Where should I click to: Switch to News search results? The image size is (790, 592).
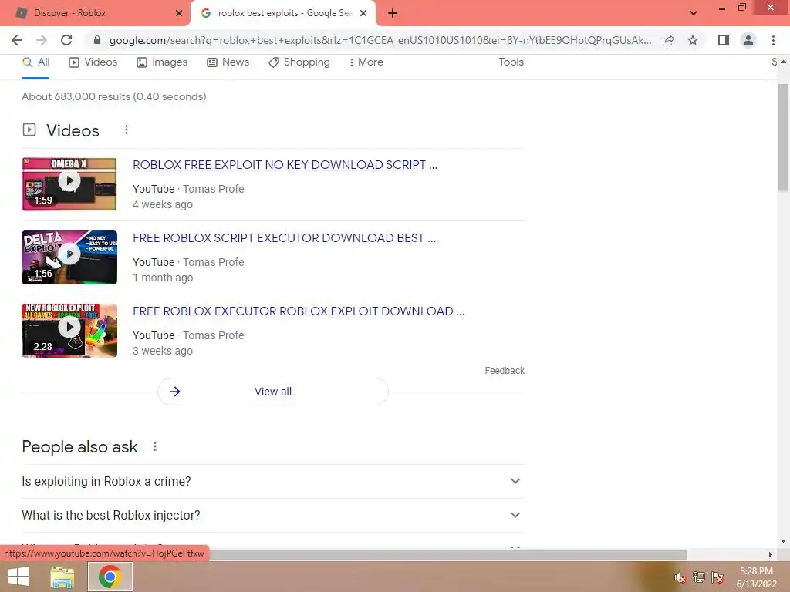[x=228, y=62]
